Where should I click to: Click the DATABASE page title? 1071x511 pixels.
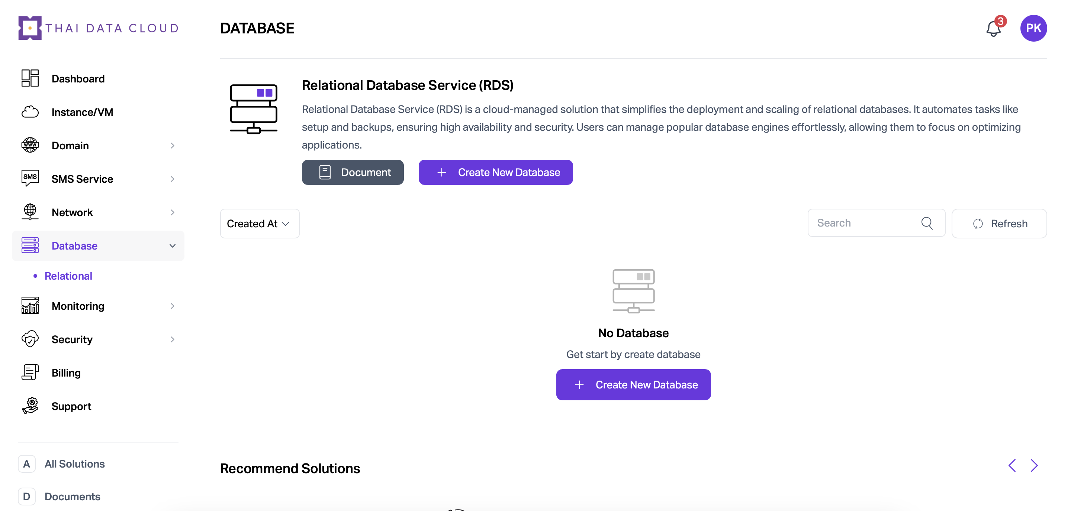click(x=257, y=28)
